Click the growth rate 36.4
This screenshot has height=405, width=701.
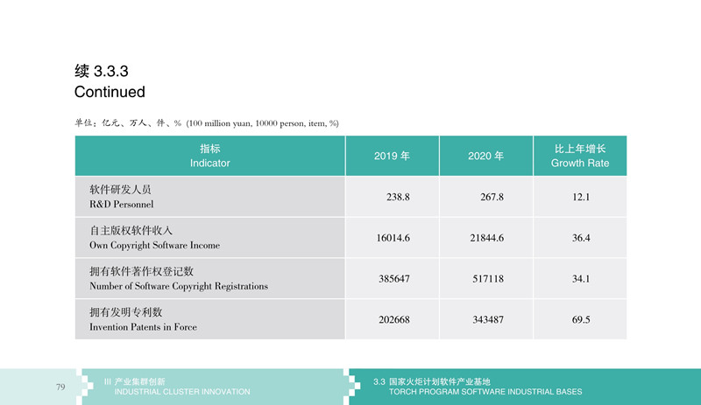[581, 238]
